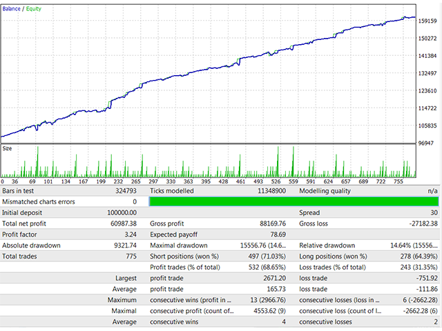Click the Balance legend label
Image resolution: width=442 pixels, height=331 pixels.
11,8
